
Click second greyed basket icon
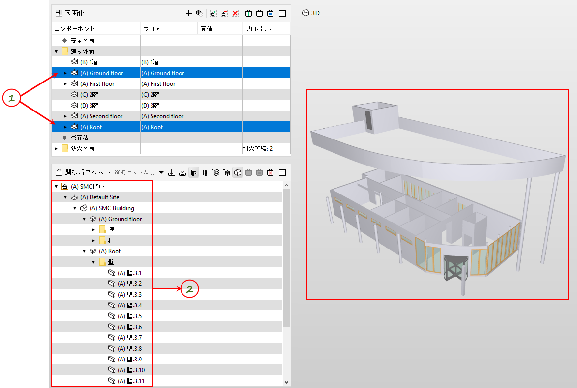click(259, 172)
